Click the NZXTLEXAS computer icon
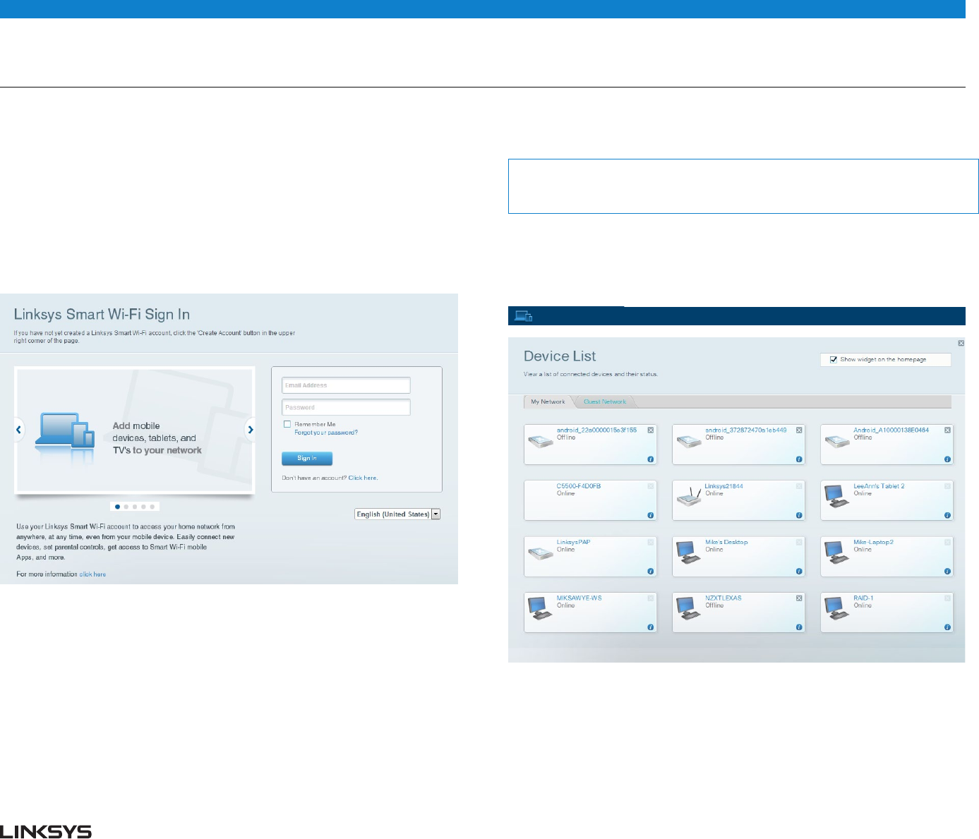The height and width of the screenshot is (839, 979). point(689,608)
